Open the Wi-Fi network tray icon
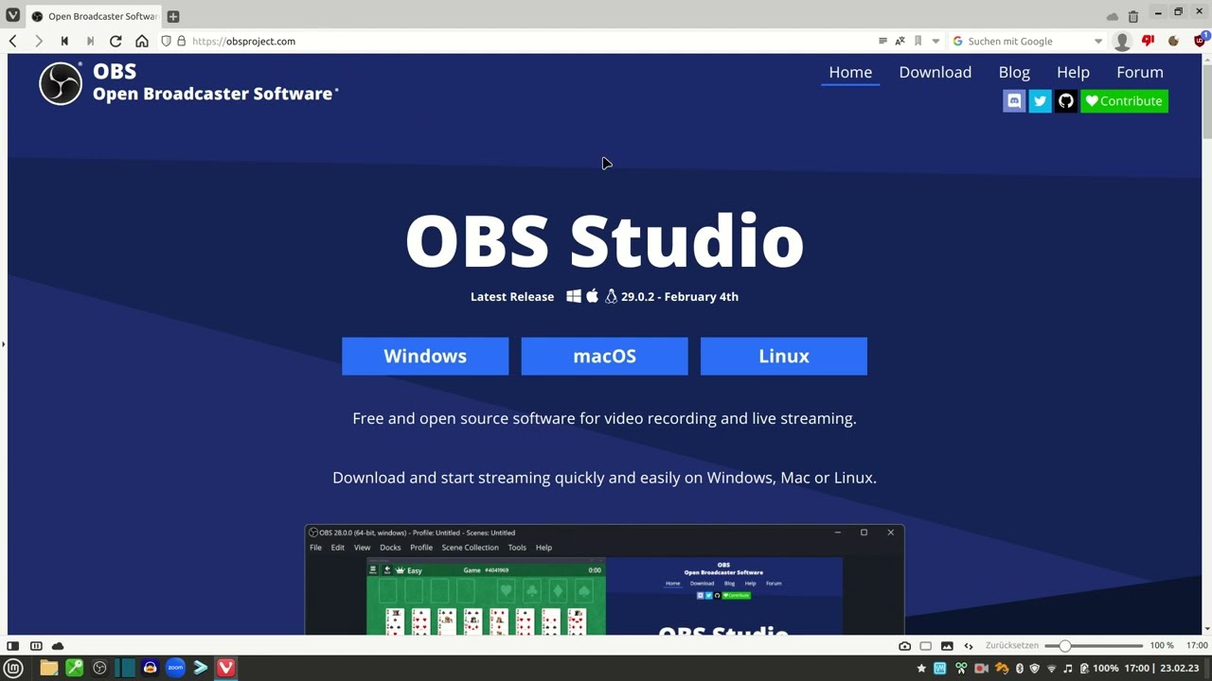Image resolution: width=1212 pixels, height=681 pixels. [x=1051, y=669]
